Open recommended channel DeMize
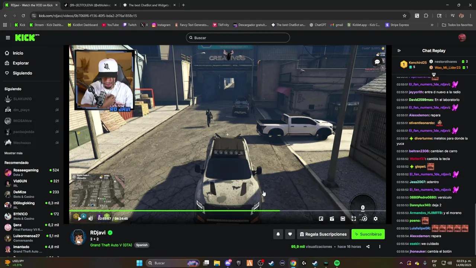The image size is (476, 268). pos(32,194)
